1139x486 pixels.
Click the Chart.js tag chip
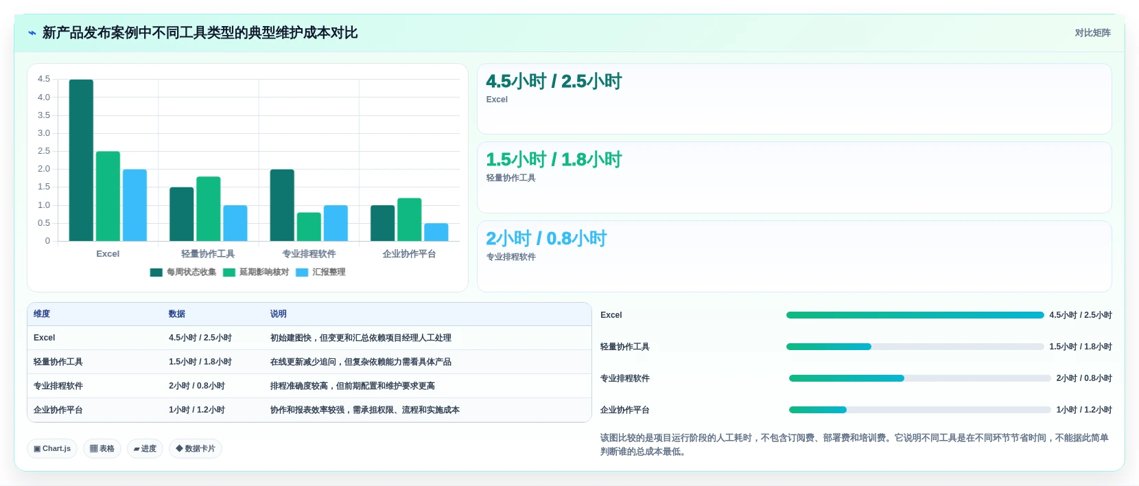[x=52, y=449]
